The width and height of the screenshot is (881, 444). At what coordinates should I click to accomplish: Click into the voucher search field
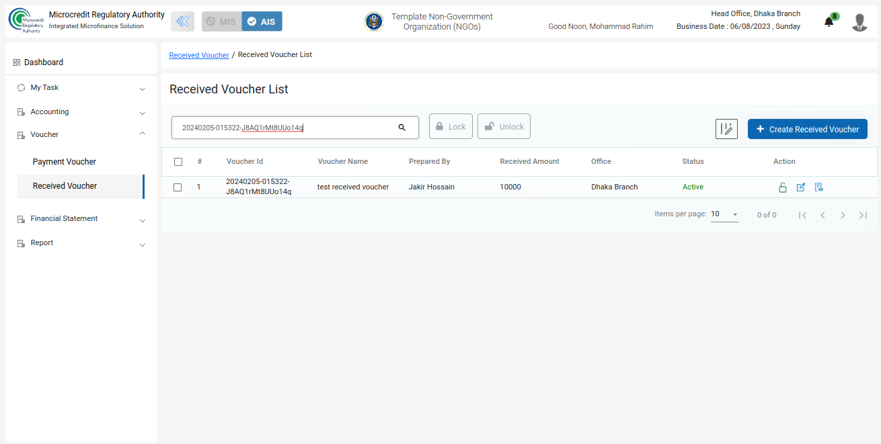pyautogui.click(x=282, y=128)
